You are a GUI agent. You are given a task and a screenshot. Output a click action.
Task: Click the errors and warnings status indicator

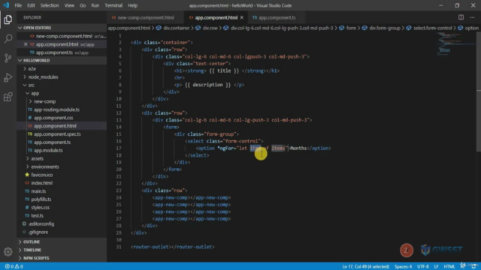[x=14, y=266]
